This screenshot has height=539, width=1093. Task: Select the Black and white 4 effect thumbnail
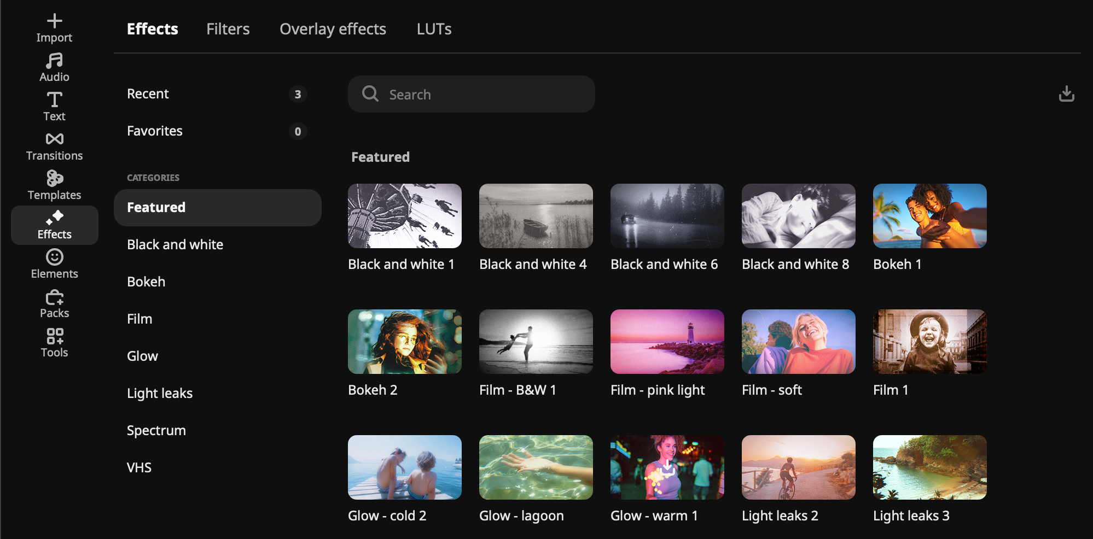click(536, 216)
